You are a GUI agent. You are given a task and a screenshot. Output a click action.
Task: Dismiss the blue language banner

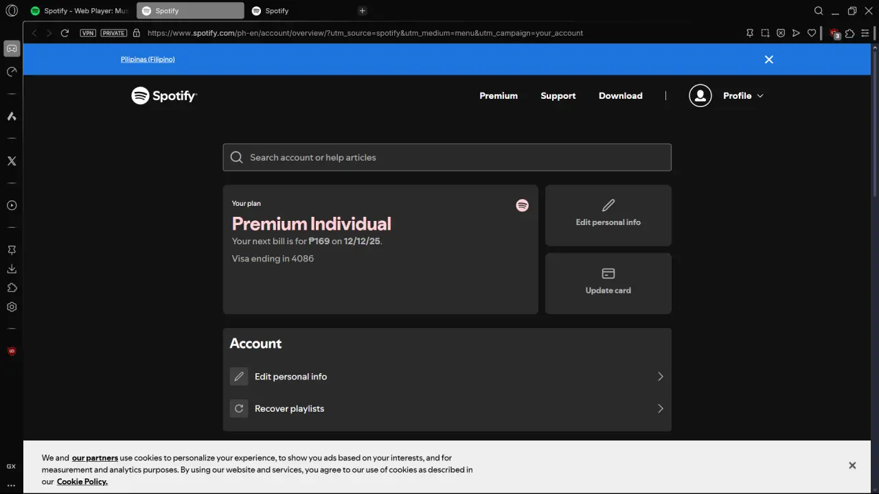pos(769,60)
